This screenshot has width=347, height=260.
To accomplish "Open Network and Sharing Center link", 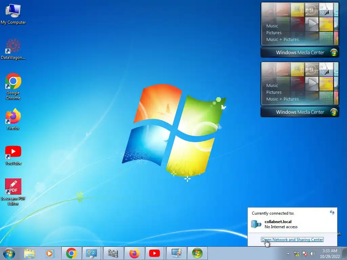I will tap(292, 239).
